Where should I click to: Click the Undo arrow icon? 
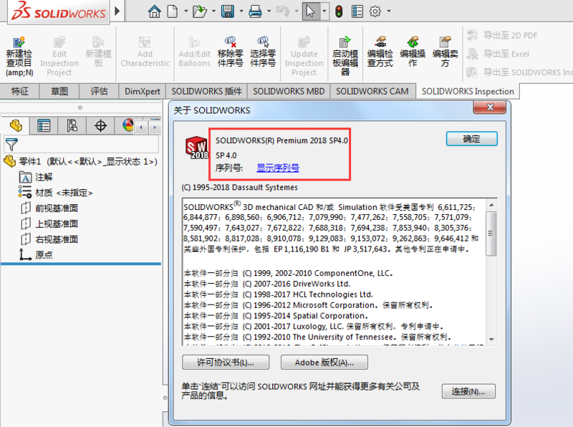(x=282, y=11)
